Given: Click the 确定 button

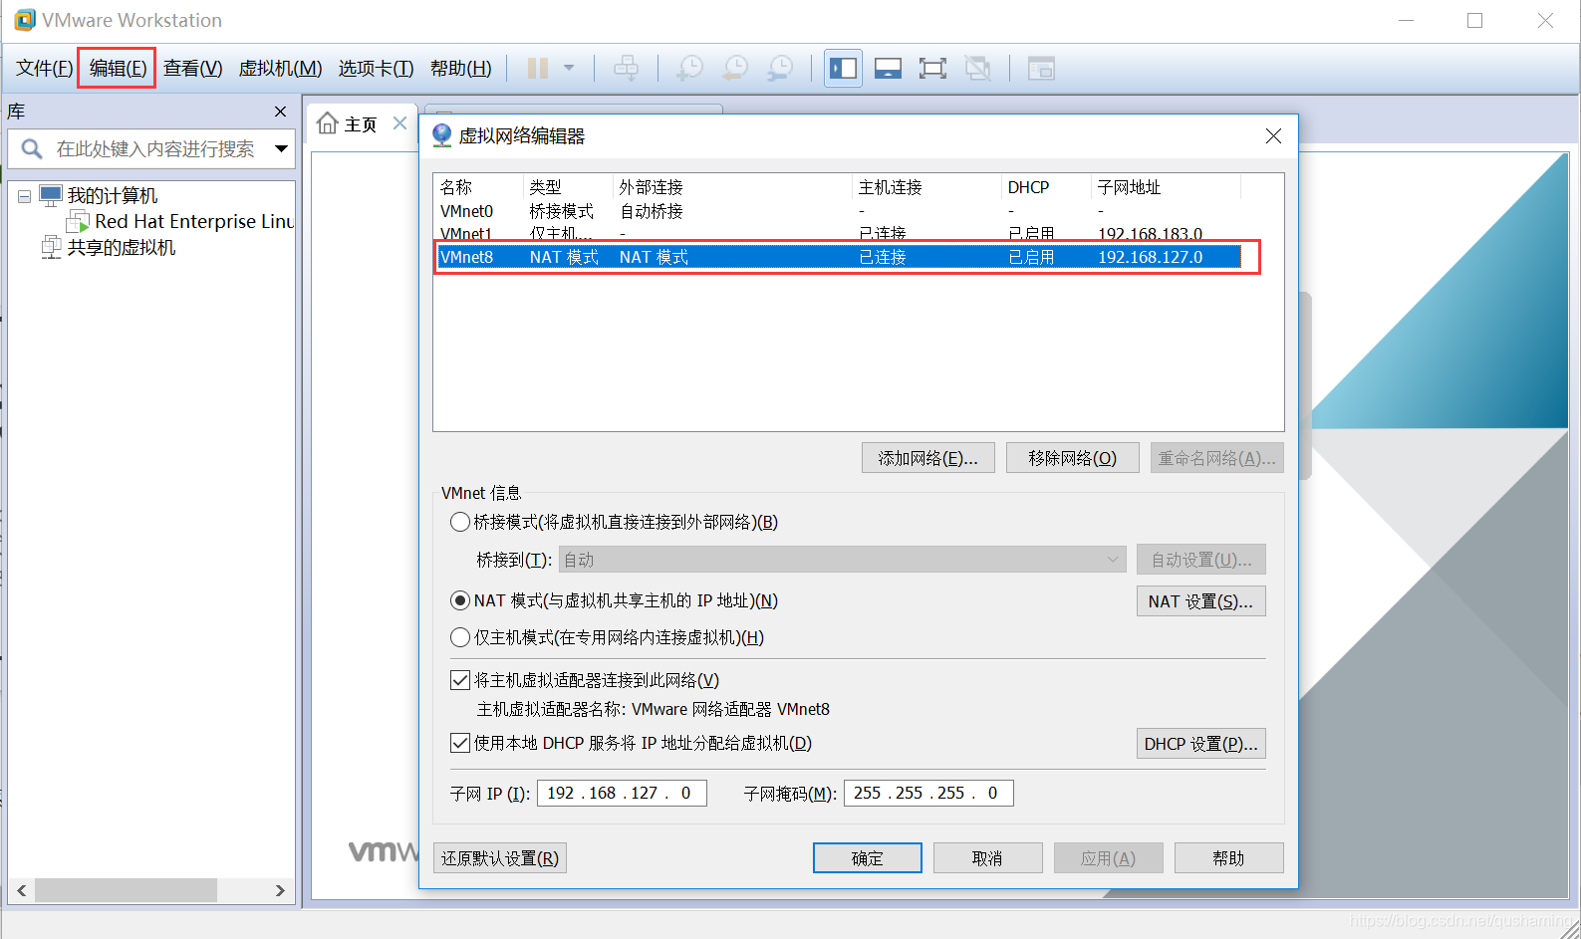Looking at the screenshot, I should click(867, 858).
